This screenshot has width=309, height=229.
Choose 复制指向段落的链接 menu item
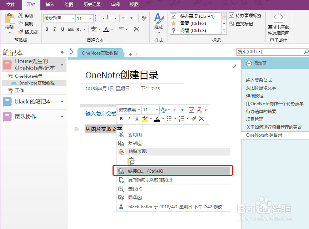pos(173,180)
